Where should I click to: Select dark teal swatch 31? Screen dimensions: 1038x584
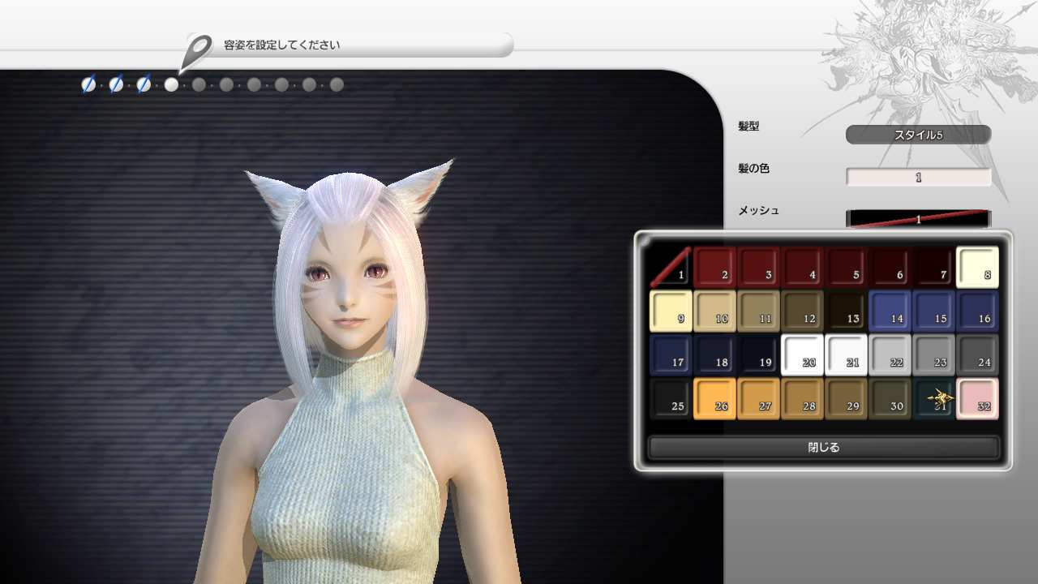click(x=933, y=399)
